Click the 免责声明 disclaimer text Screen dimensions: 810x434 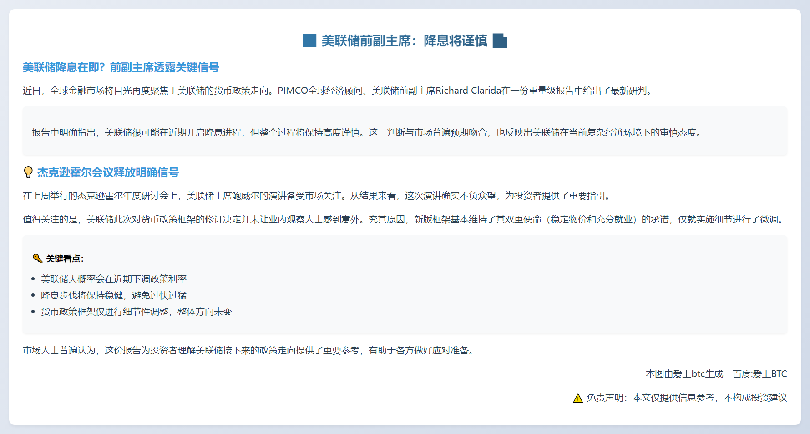click(x=686, y=398)
